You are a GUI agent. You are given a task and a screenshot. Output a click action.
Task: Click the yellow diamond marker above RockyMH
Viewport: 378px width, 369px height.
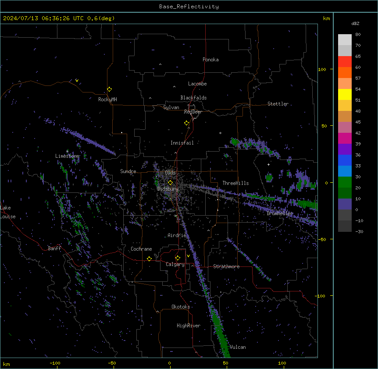110,89
